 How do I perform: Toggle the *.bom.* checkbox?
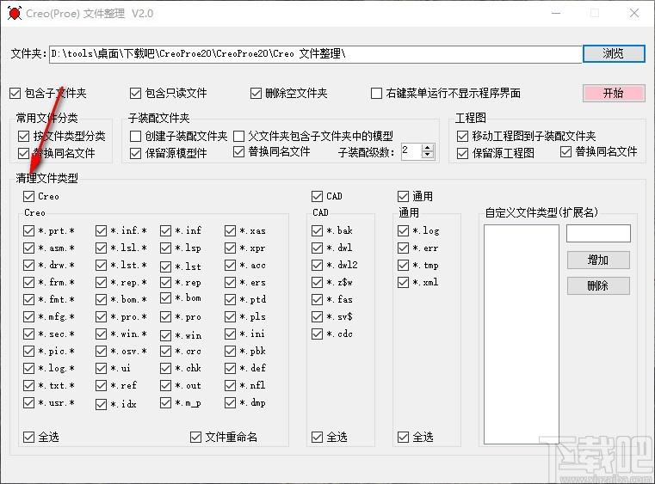[x=101, y=299]
